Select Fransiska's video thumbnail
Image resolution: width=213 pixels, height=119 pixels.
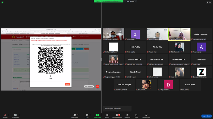tap(113, 34)
